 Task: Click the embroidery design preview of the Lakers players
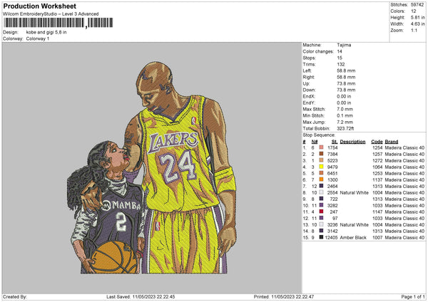152,167
